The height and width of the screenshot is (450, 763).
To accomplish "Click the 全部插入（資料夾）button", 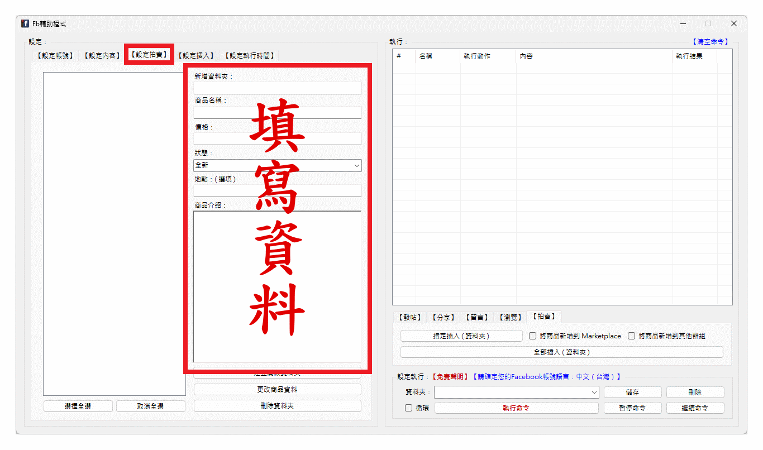I will coord(562,352).
